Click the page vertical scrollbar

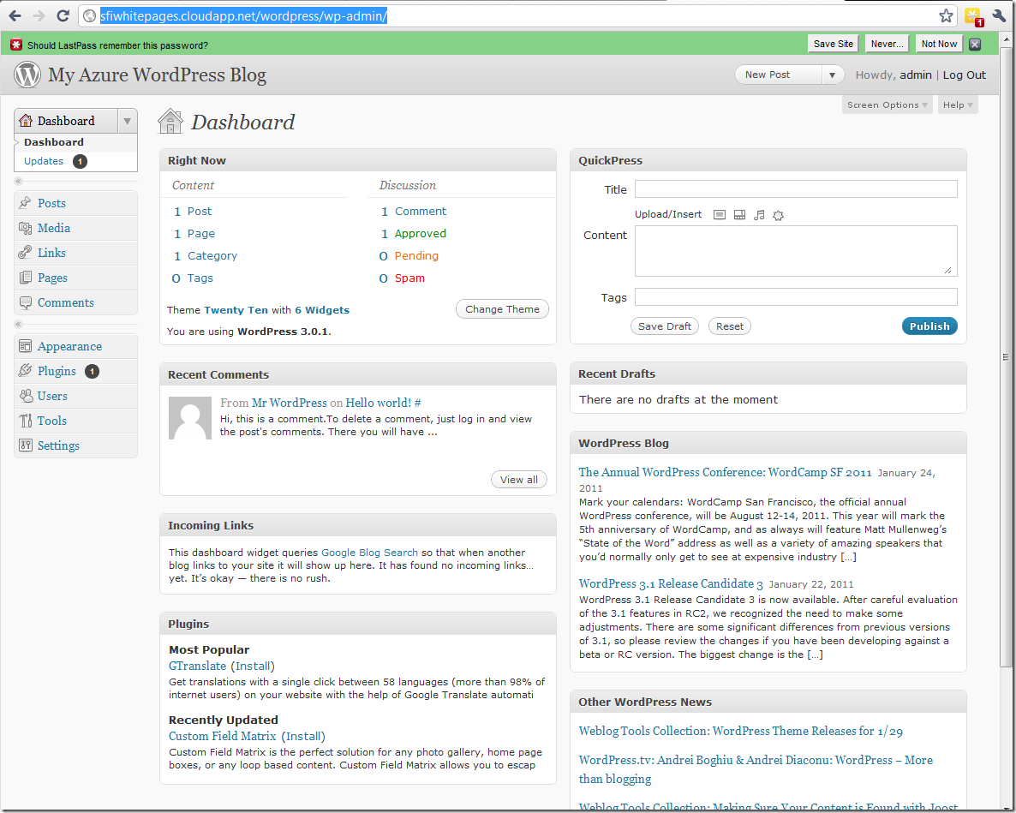coord(1006,356)
